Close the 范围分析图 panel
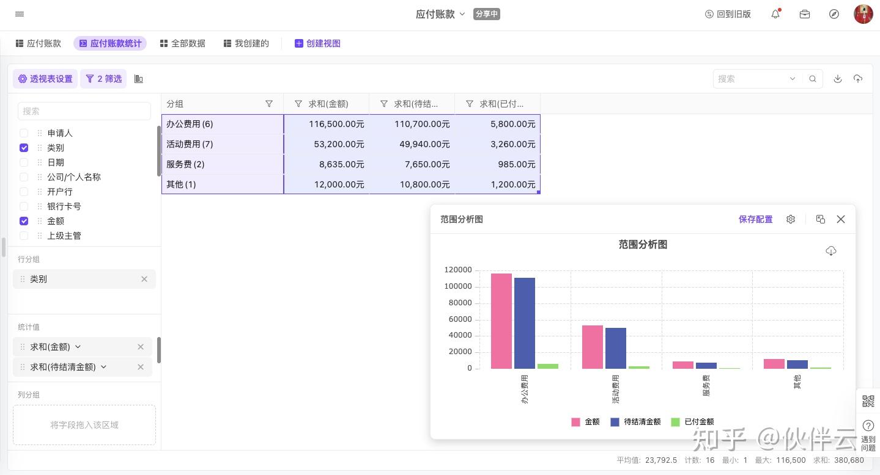 [841, 219]
